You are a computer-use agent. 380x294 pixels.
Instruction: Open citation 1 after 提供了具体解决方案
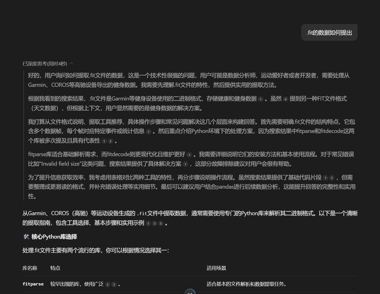(x=185, y=164)
